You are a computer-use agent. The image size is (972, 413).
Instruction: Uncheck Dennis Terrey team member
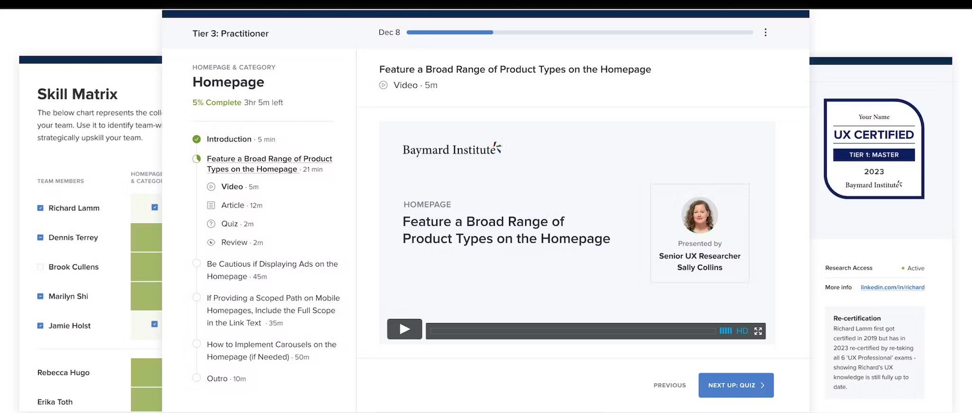coord(40,237)
